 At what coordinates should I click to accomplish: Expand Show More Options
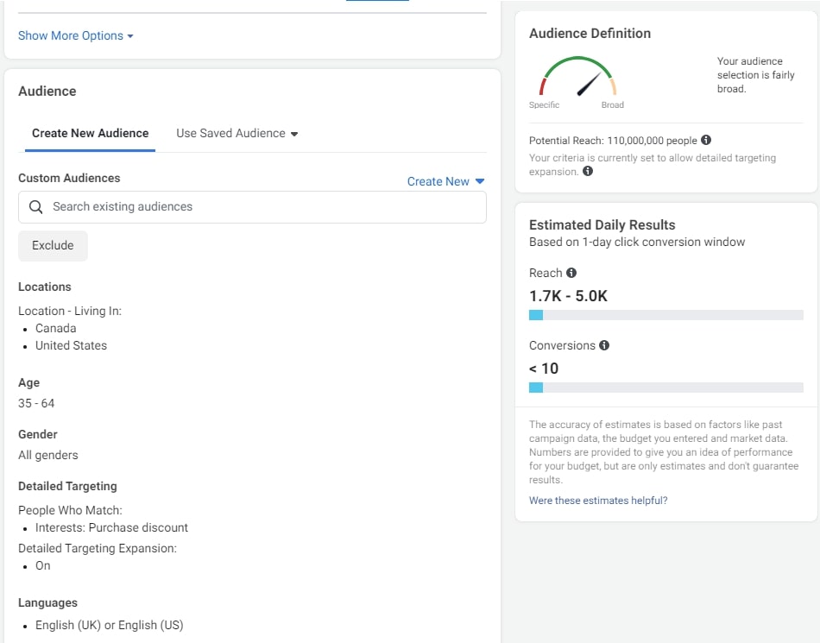pyautogui.click(x=76, y=35)
